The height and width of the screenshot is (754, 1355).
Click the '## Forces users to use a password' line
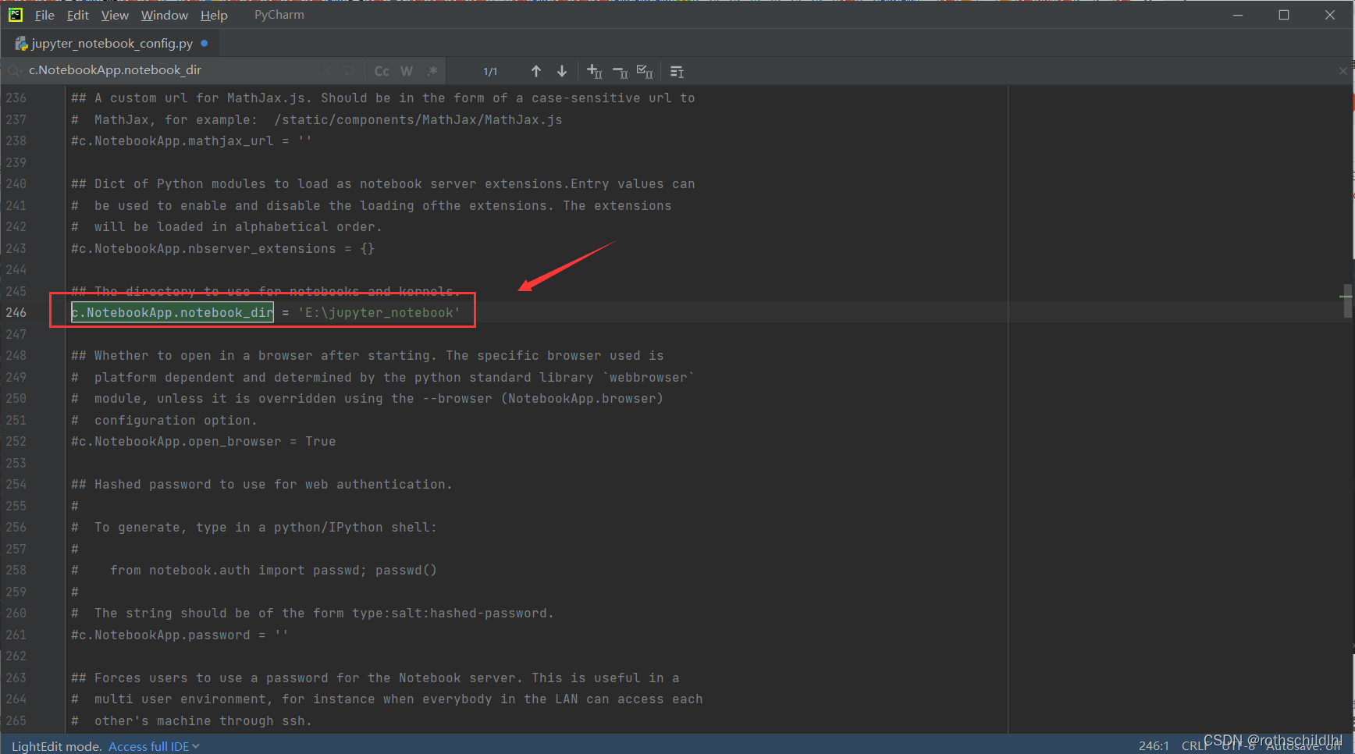tap(375, 678)
